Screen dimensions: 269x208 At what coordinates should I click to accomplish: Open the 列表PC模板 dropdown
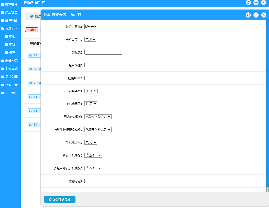(98, 117)
